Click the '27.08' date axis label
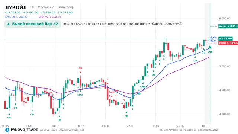This screenshot has width=238, height=134. coord(131,126)
